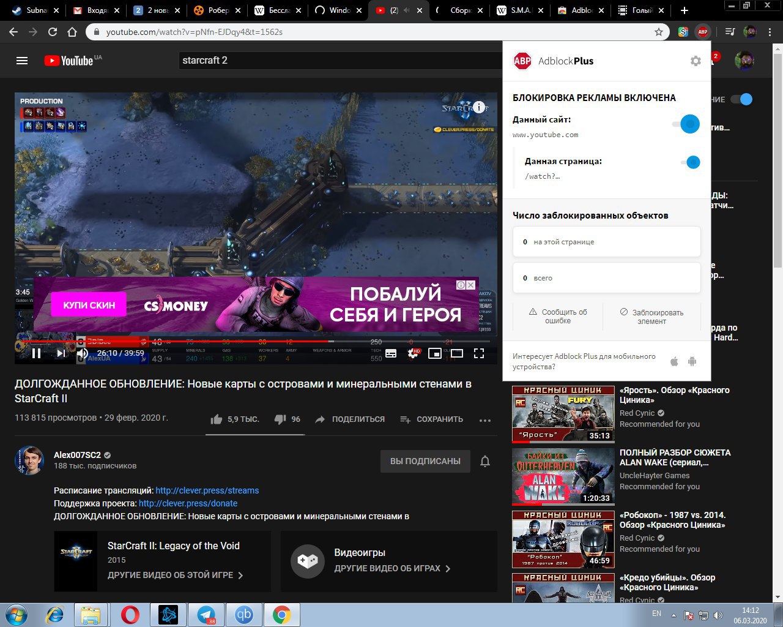Viewport: 783px width, 627px height.
Task: Open video player quality settings gear
Action: pyautogui.click(x=414, y=353)
